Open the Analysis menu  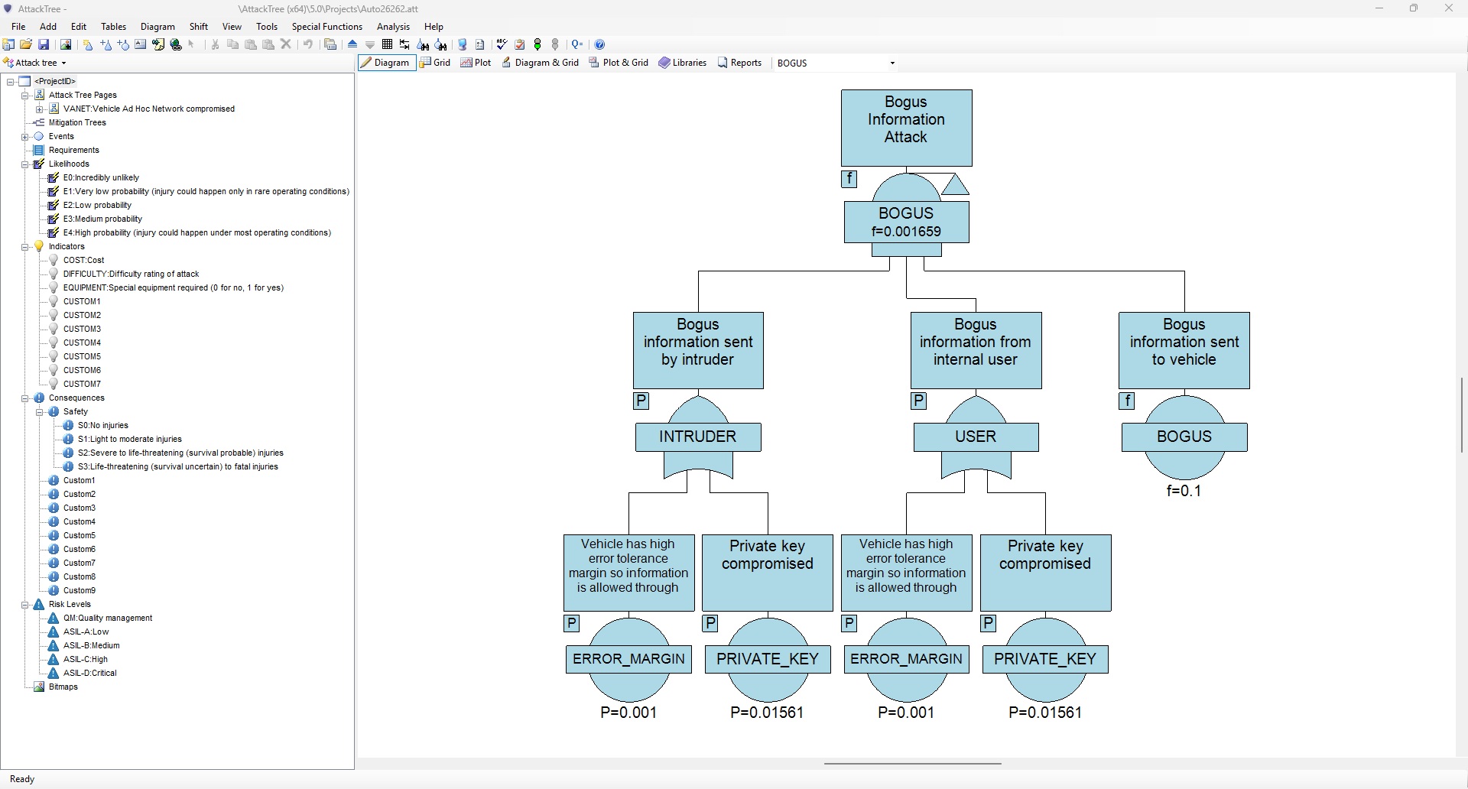click(x=393, y=26)
